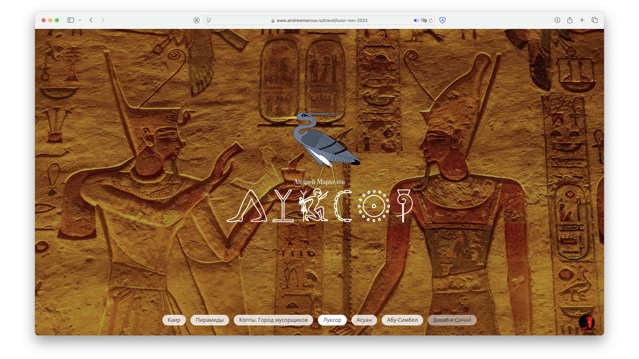Toggle the blue shield content blocker
Screen dimensions: 639x359
click(442, 20)
